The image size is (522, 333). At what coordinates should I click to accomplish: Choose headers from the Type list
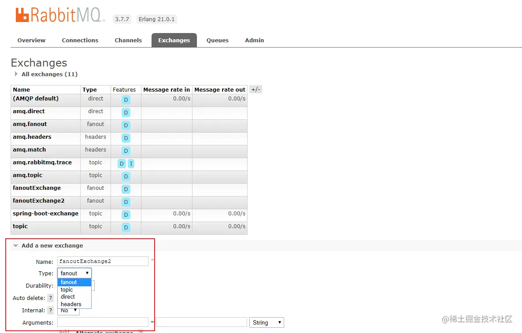[x=74, y=304]
